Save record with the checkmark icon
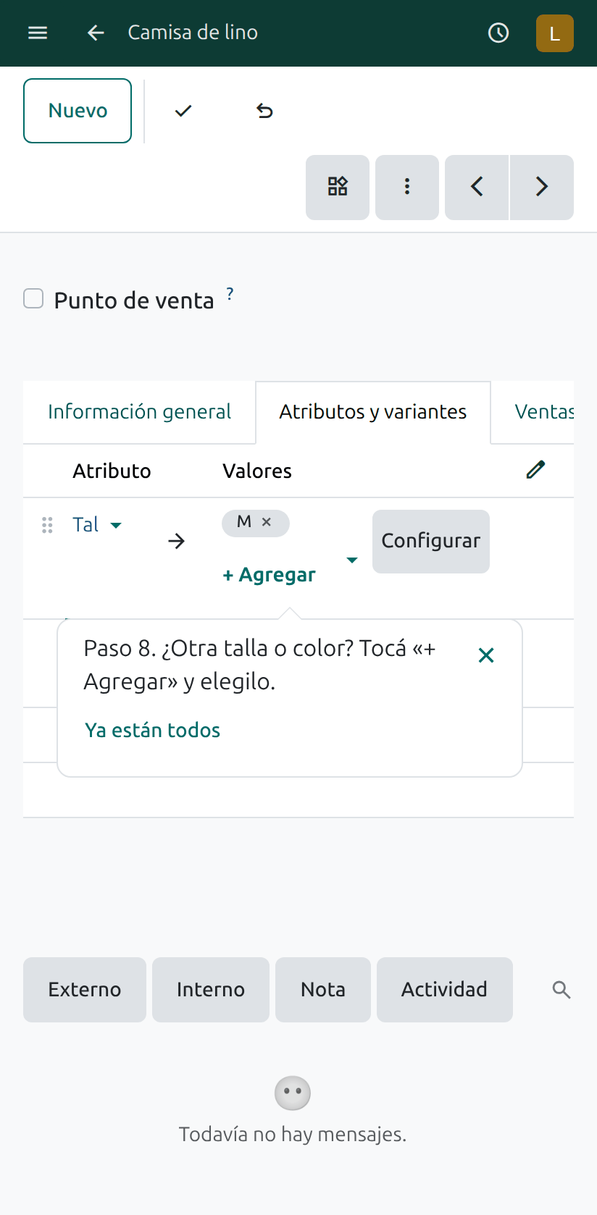The width and height of the screenshot is (597, 1215). click(183, 111)
